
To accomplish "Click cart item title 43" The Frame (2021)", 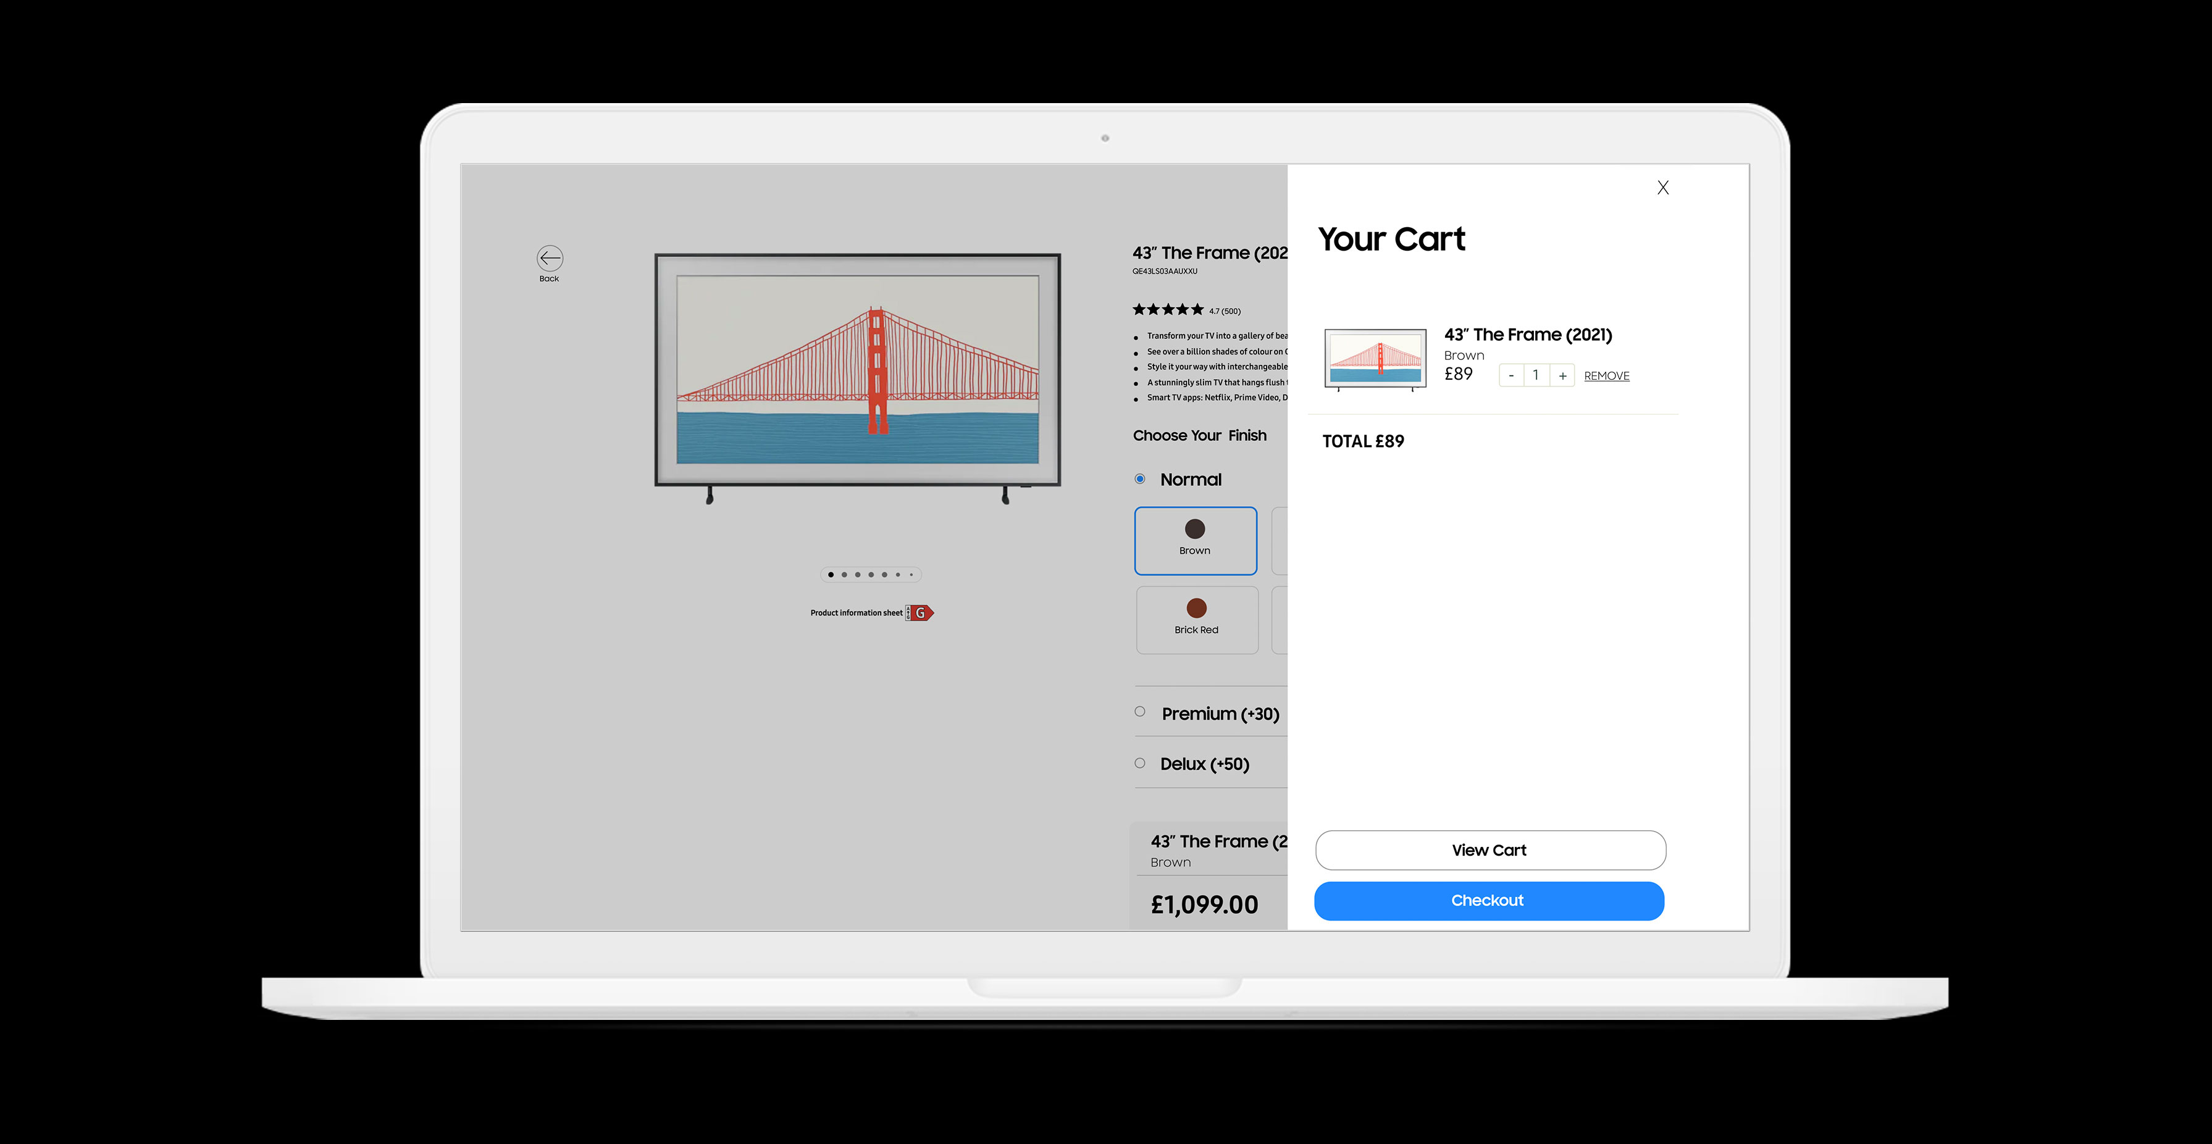I will click(x=1528, y=335).
